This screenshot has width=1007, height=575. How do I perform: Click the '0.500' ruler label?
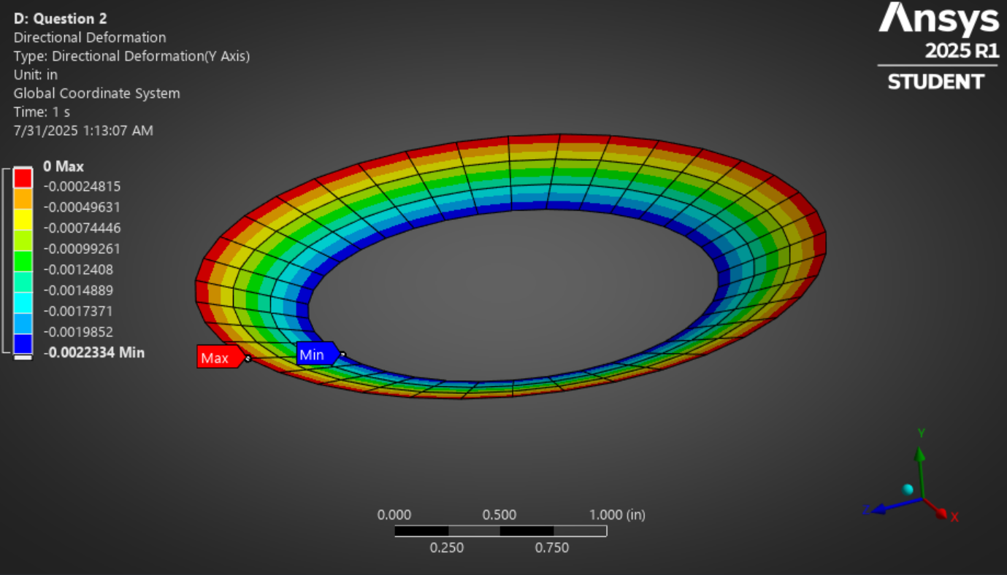[500, 514]
